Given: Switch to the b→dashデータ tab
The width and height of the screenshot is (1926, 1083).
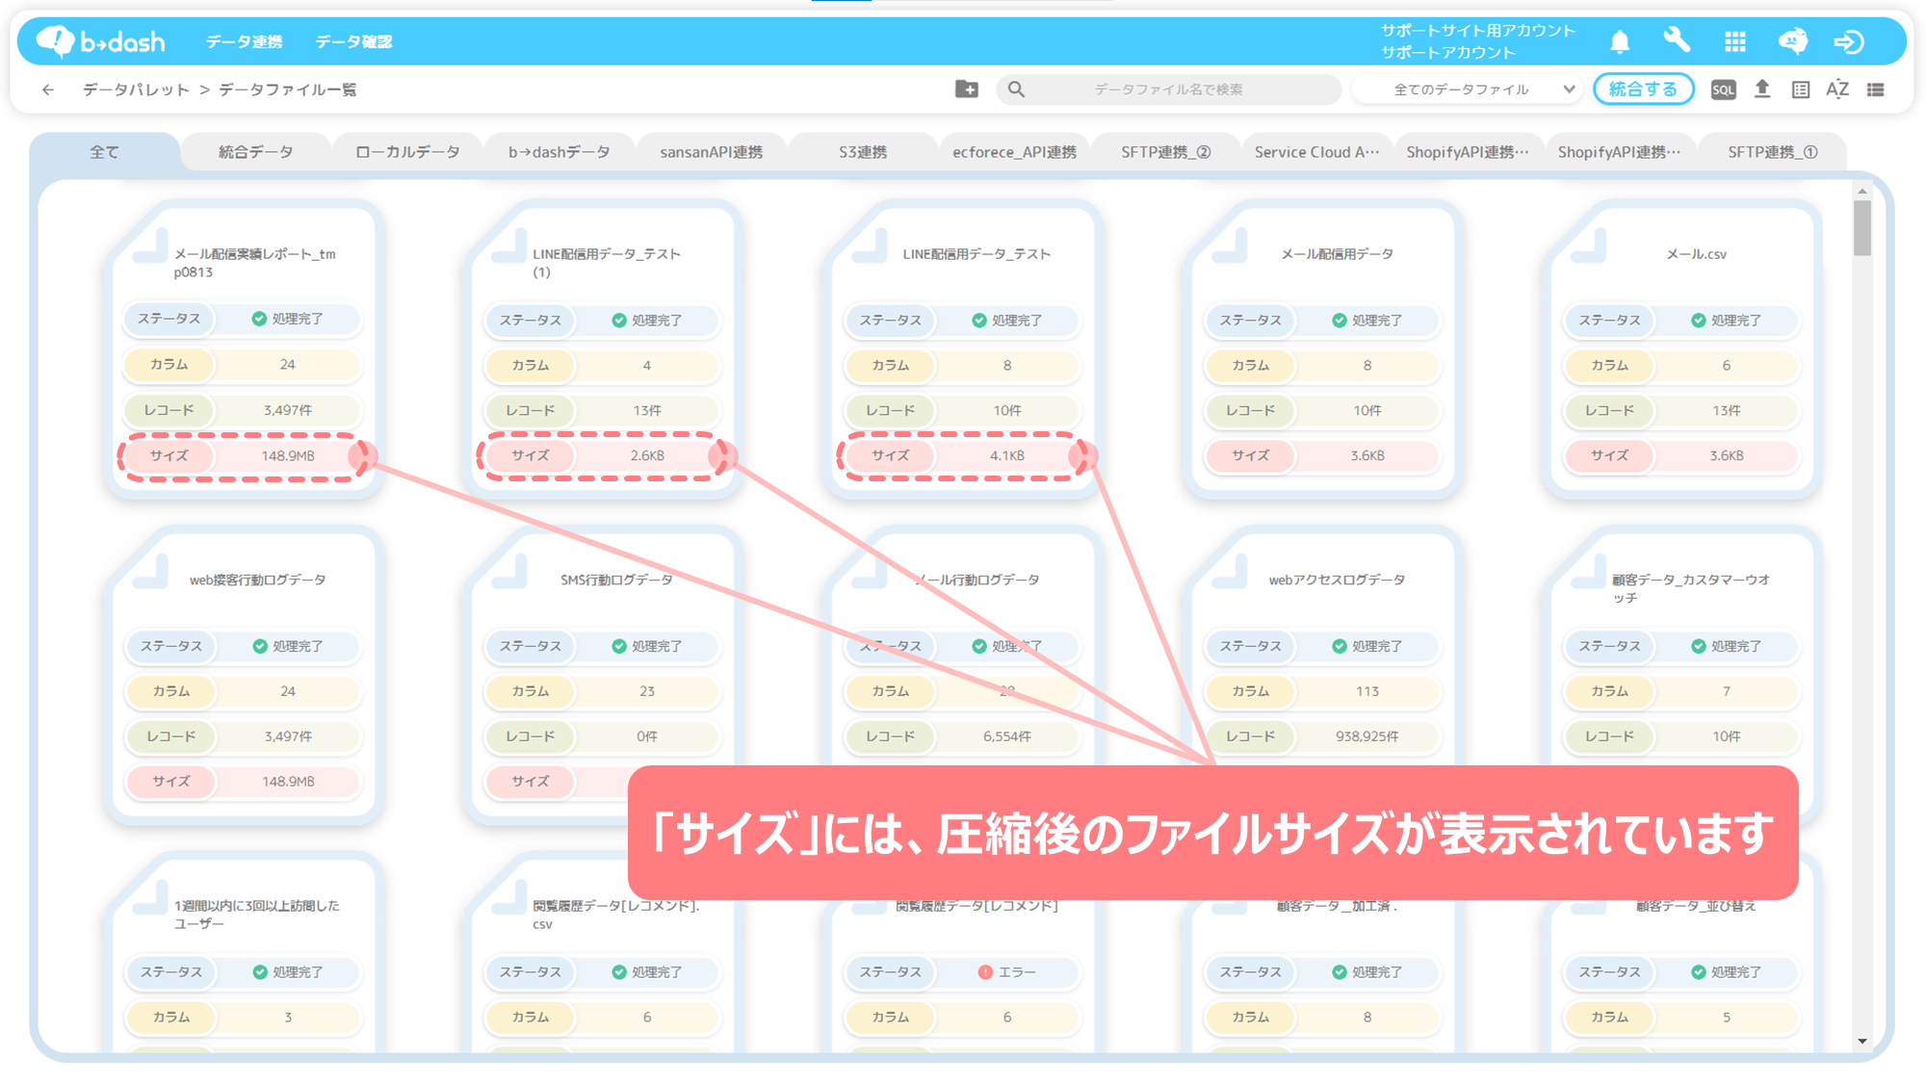Looking at the screenshot, I should coord(560,152).
